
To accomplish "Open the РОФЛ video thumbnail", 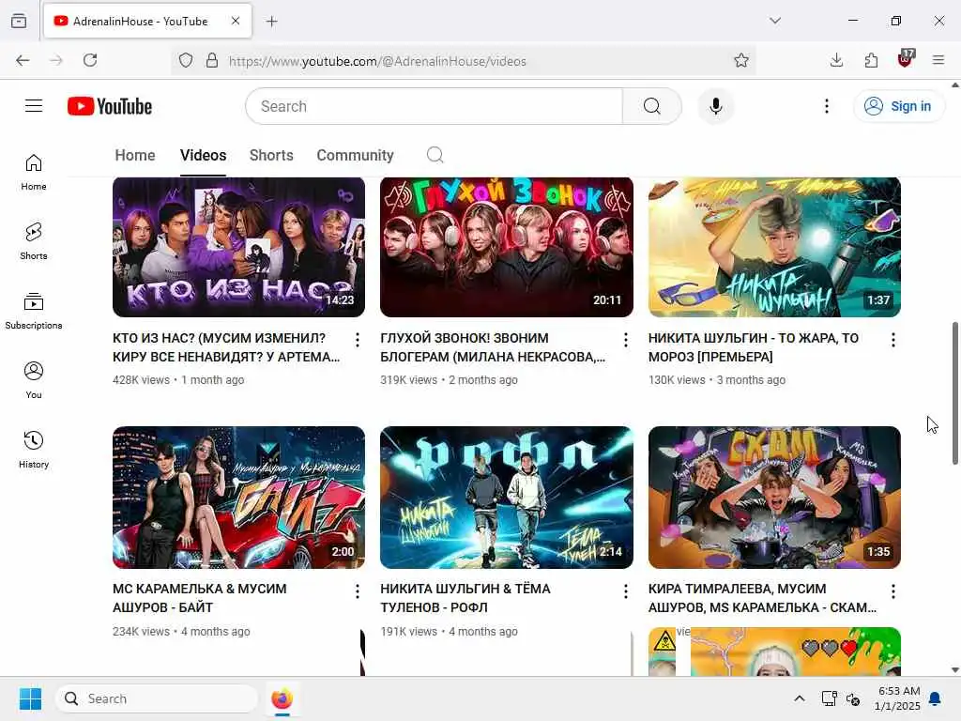I will tap(506, 498).
